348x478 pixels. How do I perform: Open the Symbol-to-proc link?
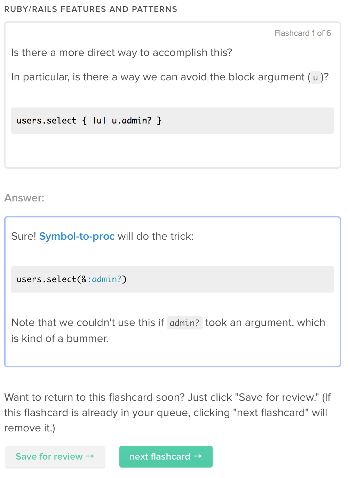(77, 236)
